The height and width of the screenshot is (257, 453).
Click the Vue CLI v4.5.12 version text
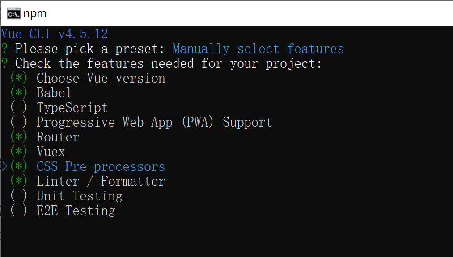click(x=54, y=34)
